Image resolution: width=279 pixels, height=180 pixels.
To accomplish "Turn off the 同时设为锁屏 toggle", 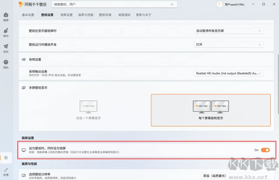I will [x=265, y=150].
